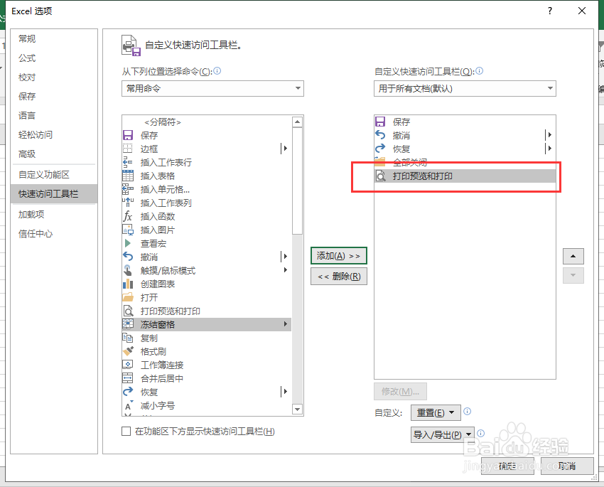Choose the Insert Cells icon
This screenshot has height=487, width=604.
pyautogui.click(x=127, y=189)
